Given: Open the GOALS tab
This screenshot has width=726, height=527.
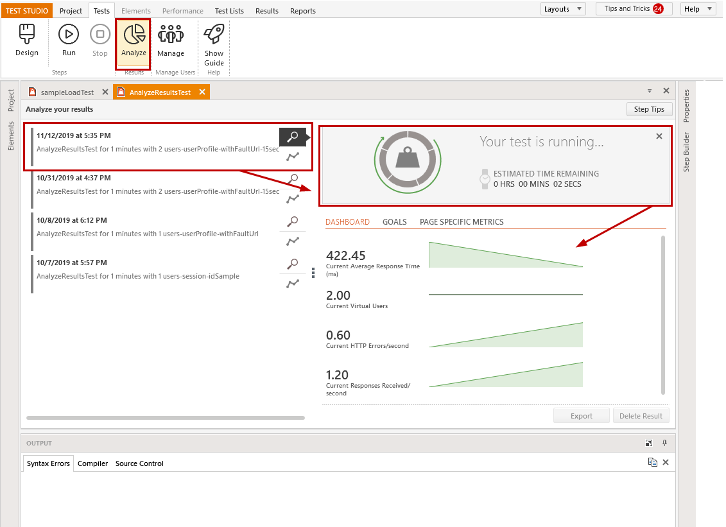Looking at the screenshot, I should coord(395,222).
